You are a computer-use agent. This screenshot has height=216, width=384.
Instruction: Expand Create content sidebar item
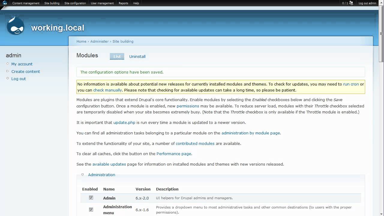pyautogui.click(x=25, y=71)
